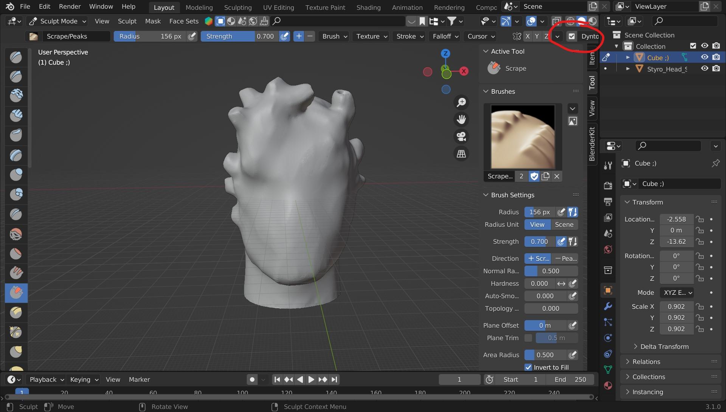726x412 pixels.
Task: Click the zoom magnifier icon in viewport
Action: point(461,102)
